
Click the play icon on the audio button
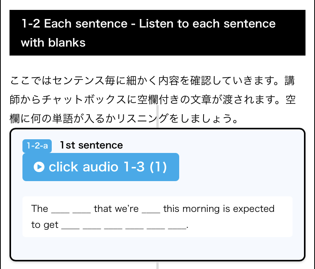[x=39, y=167]
